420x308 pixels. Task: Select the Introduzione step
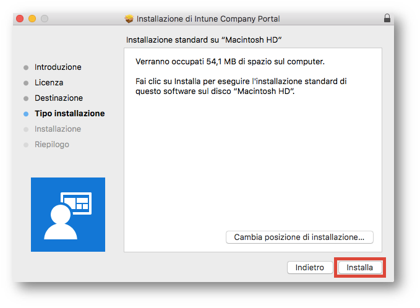click(x=58, y=67)
